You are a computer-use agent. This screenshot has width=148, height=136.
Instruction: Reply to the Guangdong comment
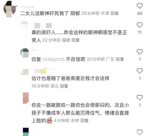pos(120,59)
